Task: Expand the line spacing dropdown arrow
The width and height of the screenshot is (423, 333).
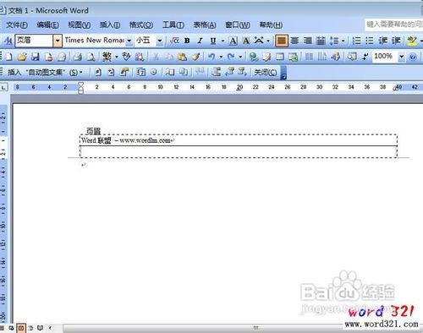Action: pos(343,41)
